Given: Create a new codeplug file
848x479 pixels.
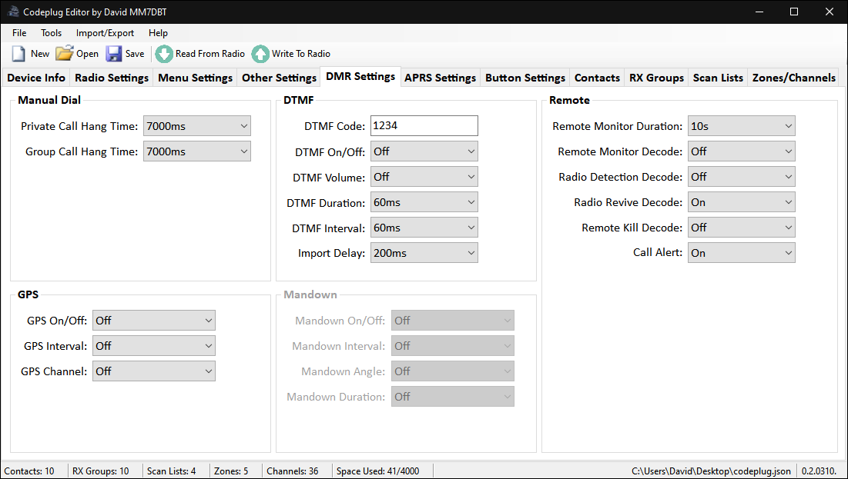Looking at the screenshot, I should (x=29, y=53).
